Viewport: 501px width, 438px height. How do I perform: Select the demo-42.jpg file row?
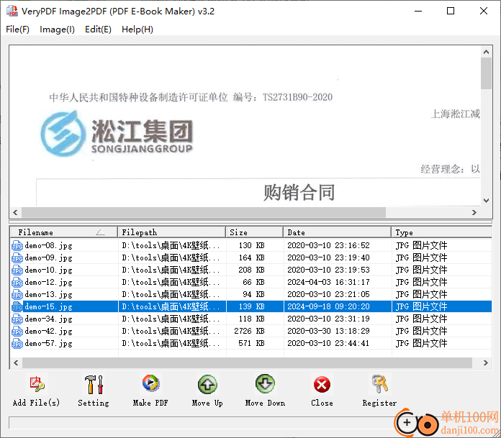(x=250, y=331)
